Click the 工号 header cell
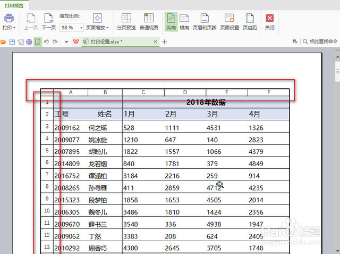 pos(62,114)
